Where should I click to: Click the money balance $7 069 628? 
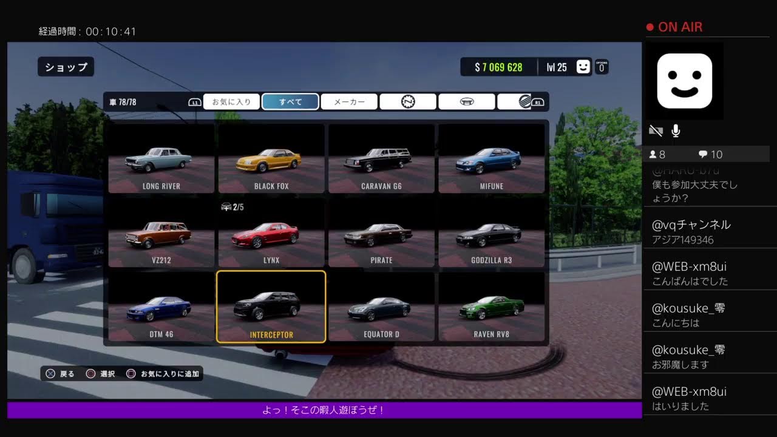[x=498, y=67]
